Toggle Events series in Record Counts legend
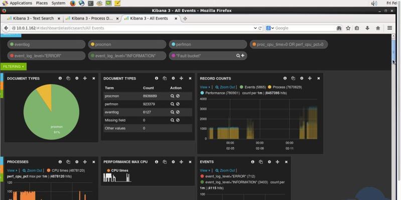 253,87
